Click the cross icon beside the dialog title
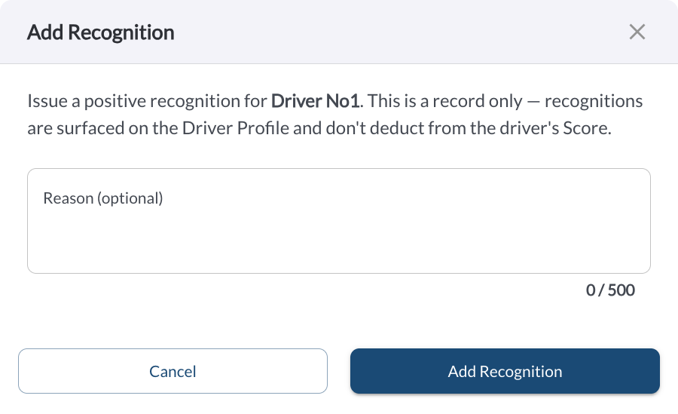Viewport: 678px width, 414px height. [x=637, y=32]
